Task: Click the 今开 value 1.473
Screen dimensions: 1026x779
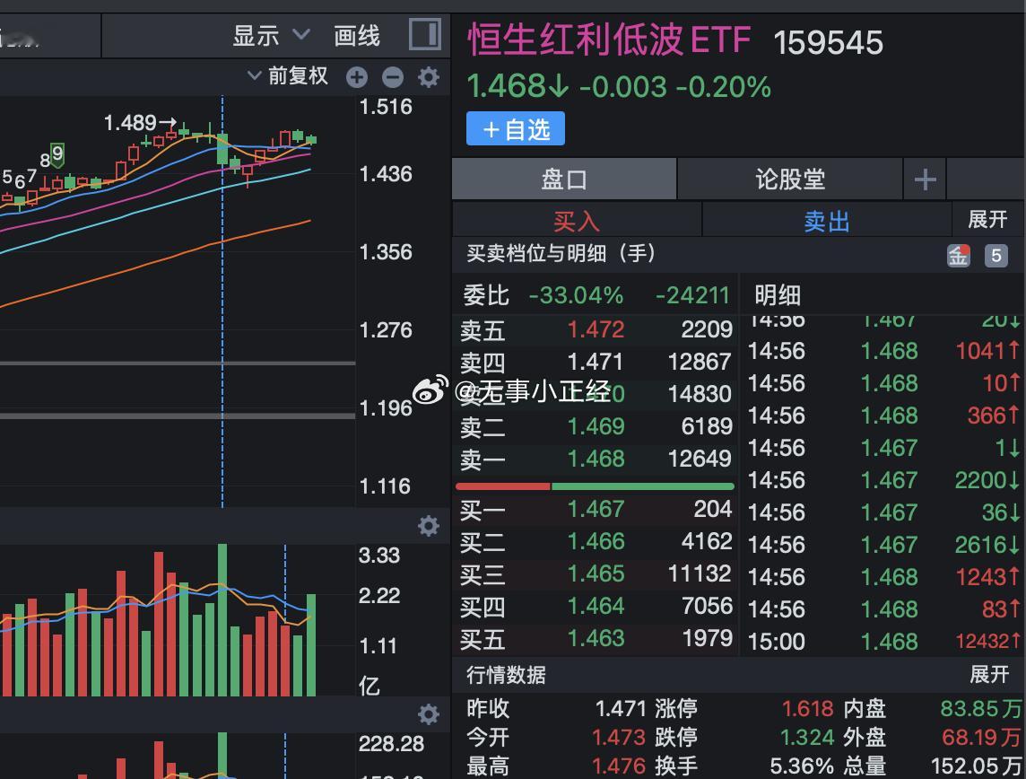Action: click(618, 737)
